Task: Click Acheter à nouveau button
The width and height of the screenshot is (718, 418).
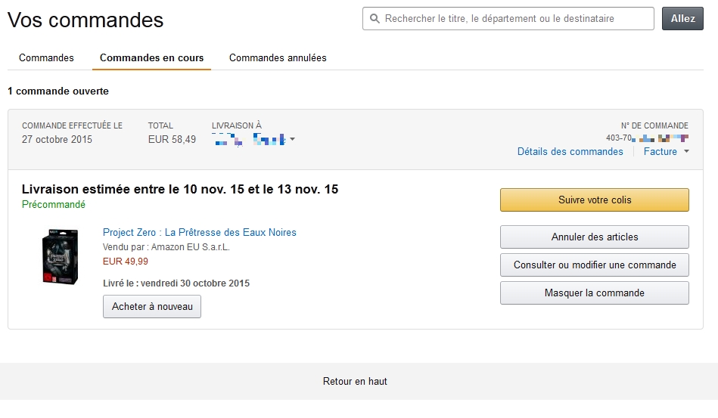Action: [x=152, y=306]
